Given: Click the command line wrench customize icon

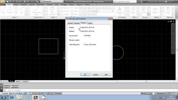Looking at the screenshot, I should [1, 89].
